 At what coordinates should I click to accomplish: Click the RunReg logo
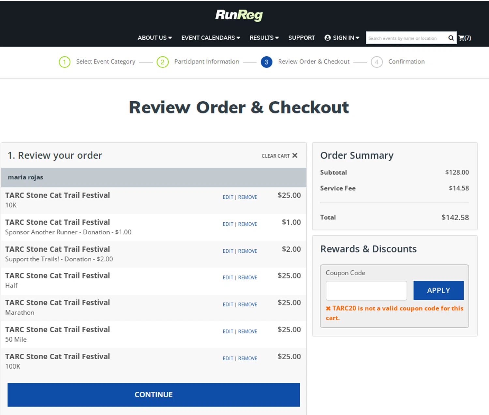tap(239, 15)
